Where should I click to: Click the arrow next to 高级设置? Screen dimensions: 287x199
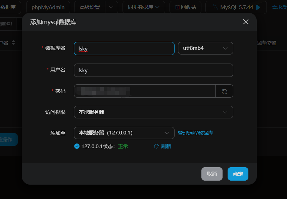(x=111, y=7)
